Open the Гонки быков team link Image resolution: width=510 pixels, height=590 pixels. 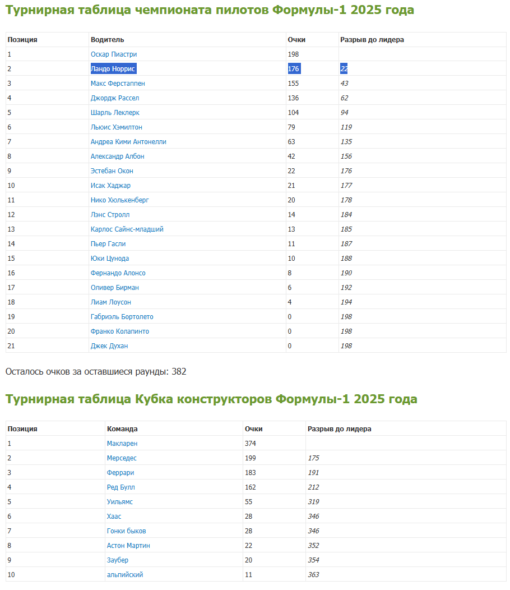click(x=126, y=531)
